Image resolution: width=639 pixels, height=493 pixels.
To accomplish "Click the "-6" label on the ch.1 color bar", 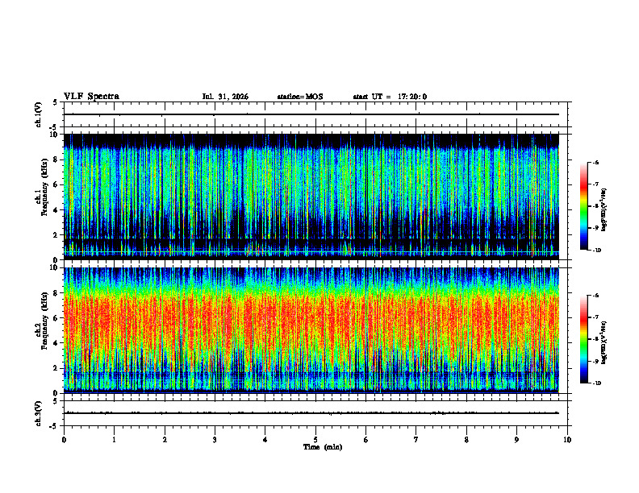I will (595, 162).
